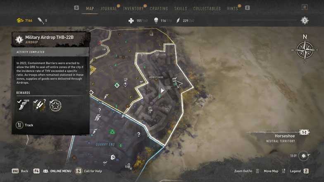Select the green diamond quest marker
This screenshot has width=324, height=182.
(x=117, y=85)
